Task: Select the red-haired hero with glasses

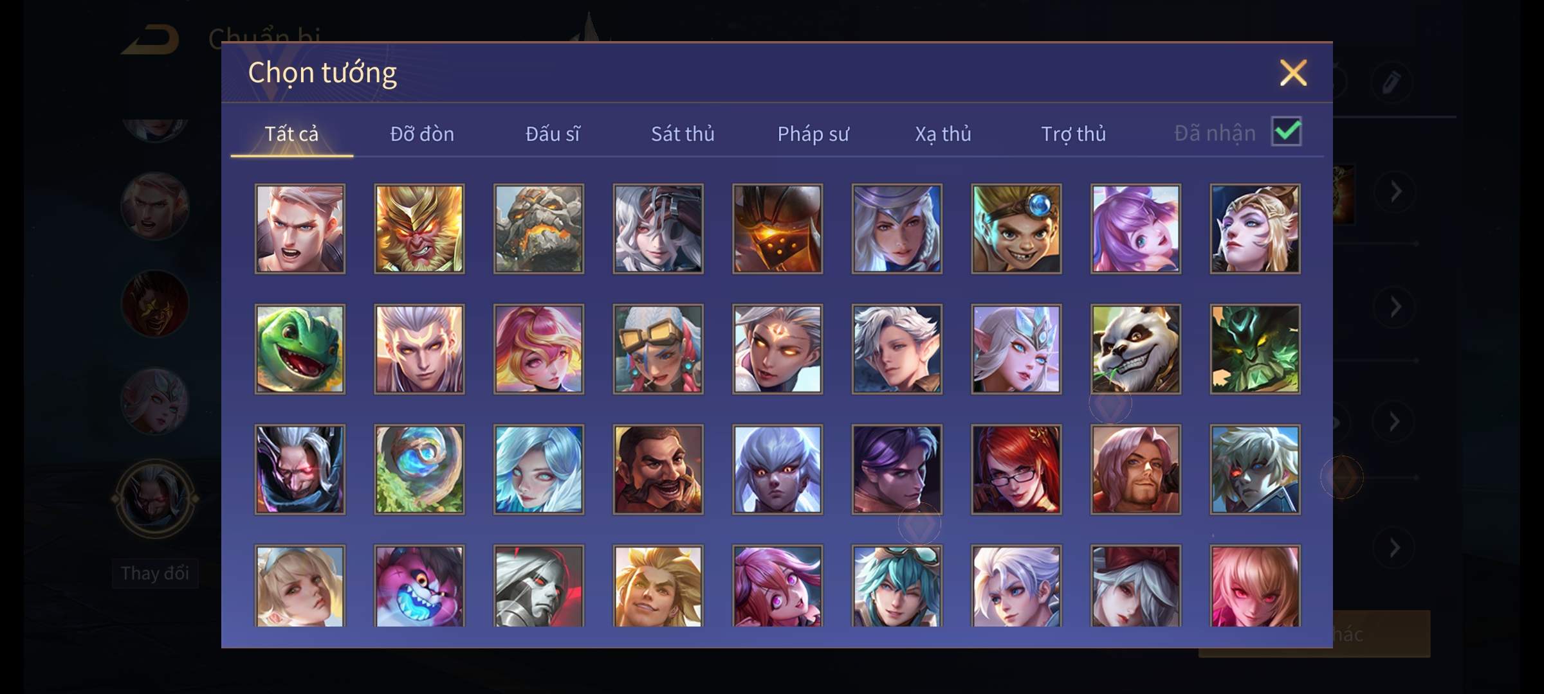Action: 1016,469
